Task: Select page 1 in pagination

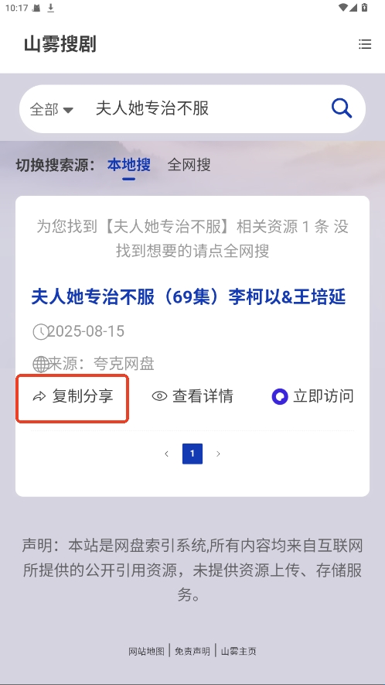Action: coord(192,454)
